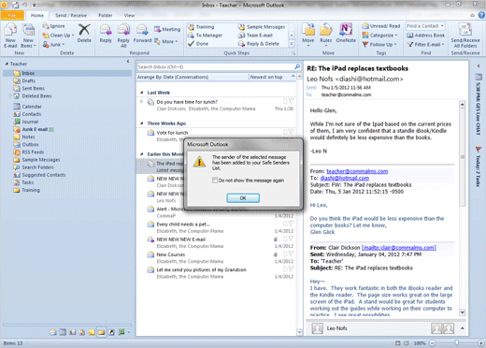This screenshot has height=348, width=486.
Task: Open the Filter E-mail dropdown
Action: pos(425,44)
